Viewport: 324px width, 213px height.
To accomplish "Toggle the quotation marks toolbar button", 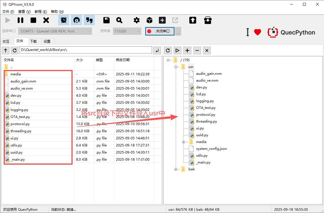I will point(89,20).
